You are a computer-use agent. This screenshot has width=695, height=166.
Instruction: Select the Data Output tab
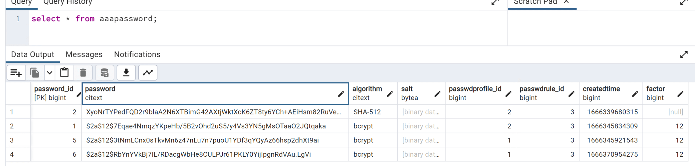[32, 54]
